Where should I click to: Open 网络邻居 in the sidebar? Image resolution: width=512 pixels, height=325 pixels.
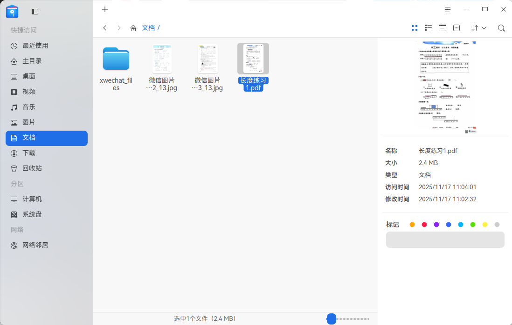pyautogui.click(x=46, y=245)
